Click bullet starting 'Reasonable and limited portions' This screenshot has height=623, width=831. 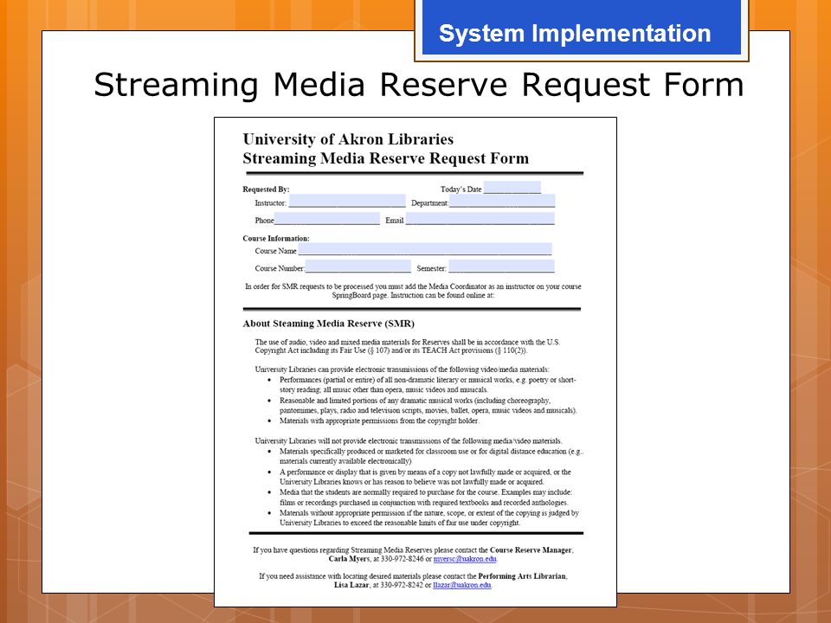click(x=428, y=405)
